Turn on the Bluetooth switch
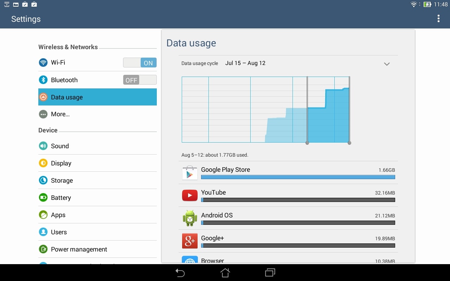Screen dimensions: 450x281 (x=140, y=80)
